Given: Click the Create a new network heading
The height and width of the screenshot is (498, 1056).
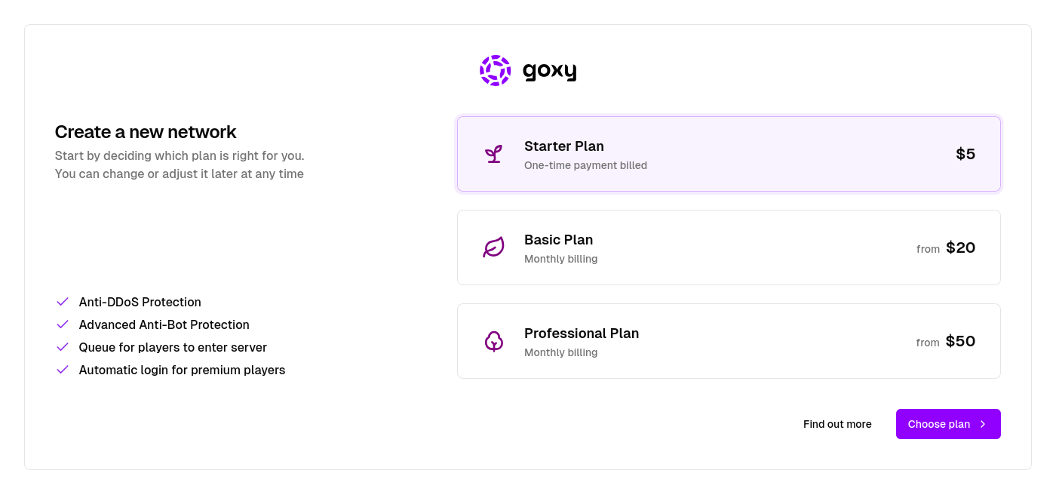Looking at the screenshot, I should point(146,132).
